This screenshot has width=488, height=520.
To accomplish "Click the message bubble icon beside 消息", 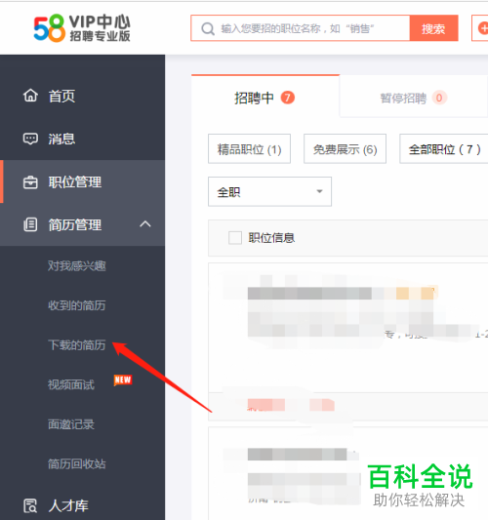I will coord(30,139).
